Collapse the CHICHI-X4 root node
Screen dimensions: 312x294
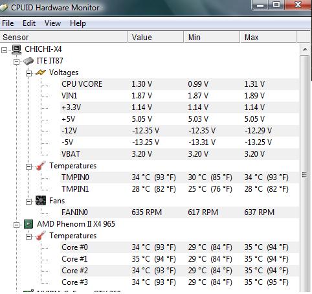(x=4, y=51)
